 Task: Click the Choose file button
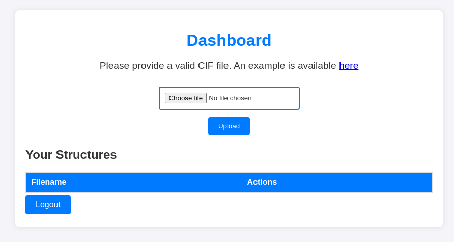pyautogui.click(x=185, y=98)
